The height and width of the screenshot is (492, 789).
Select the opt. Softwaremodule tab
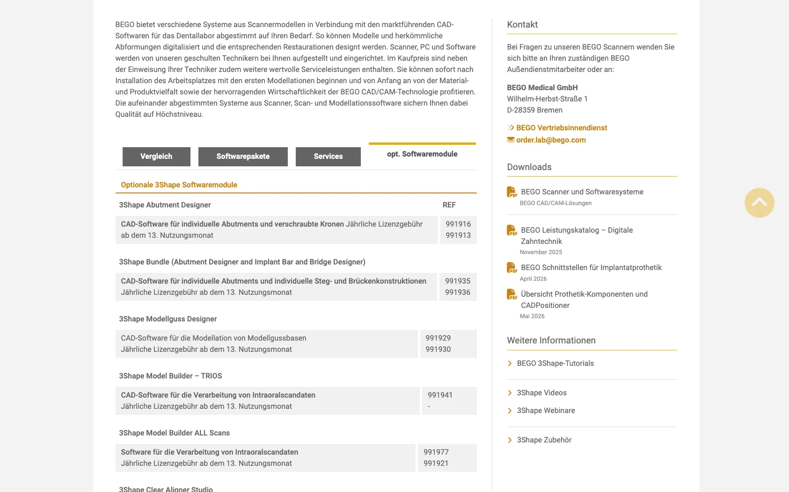tap(422, 154)
